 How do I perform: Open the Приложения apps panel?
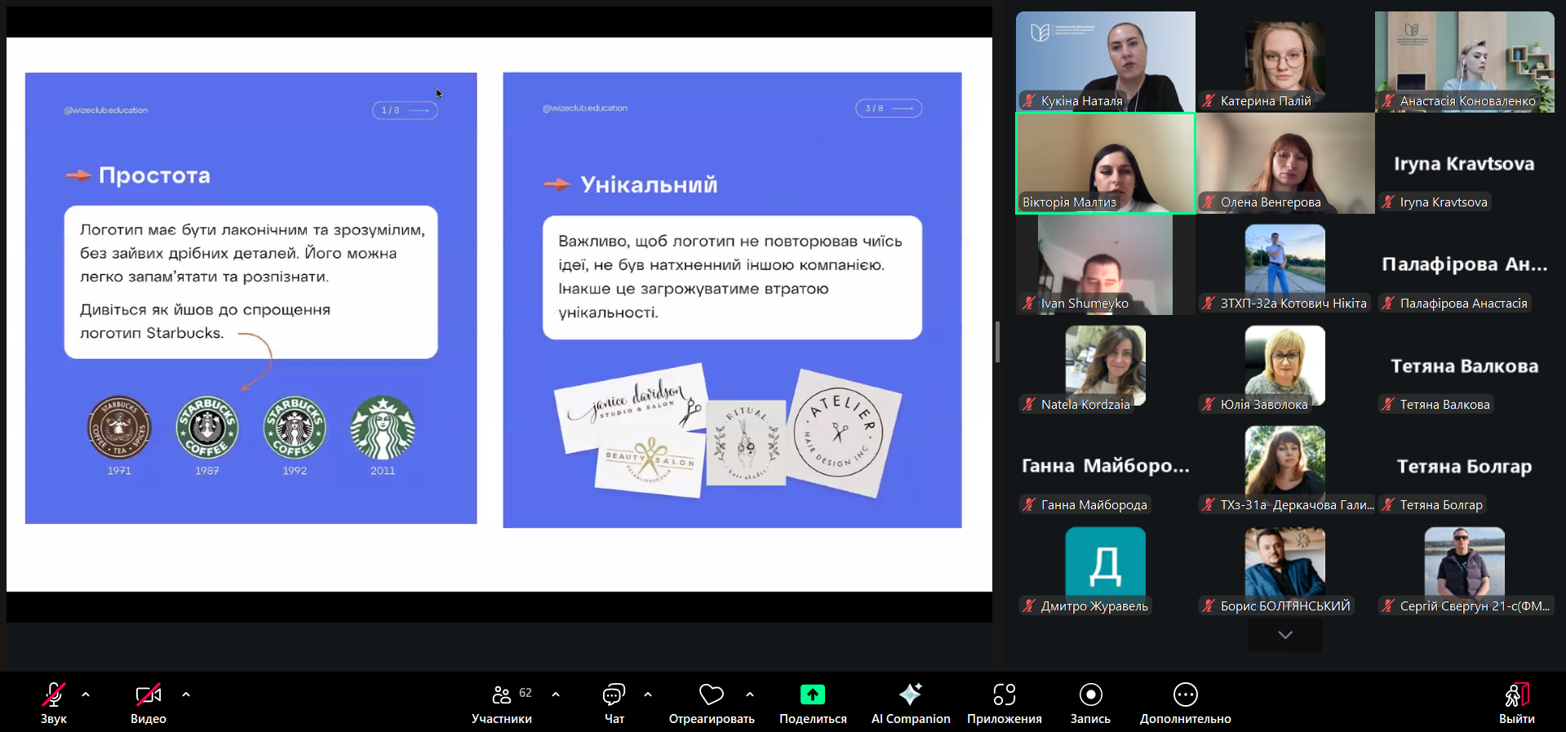click(x=1004, y=703)
